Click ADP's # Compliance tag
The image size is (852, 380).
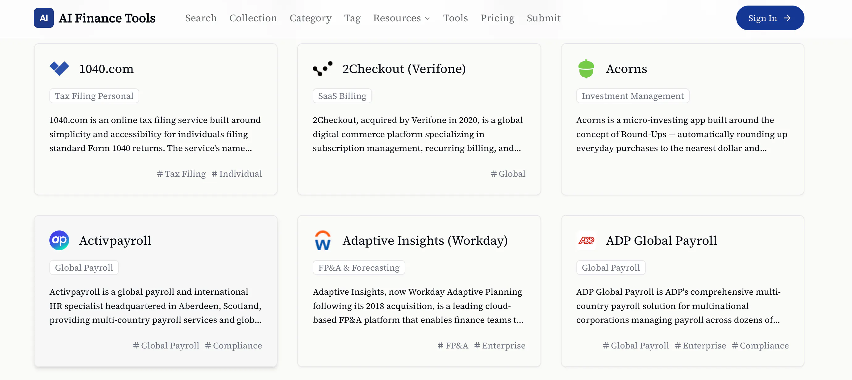tap(760, 346)
